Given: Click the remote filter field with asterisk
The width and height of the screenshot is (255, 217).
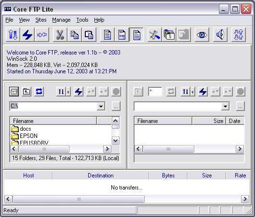Looking at the screenshot, I should tap(155, 92).
